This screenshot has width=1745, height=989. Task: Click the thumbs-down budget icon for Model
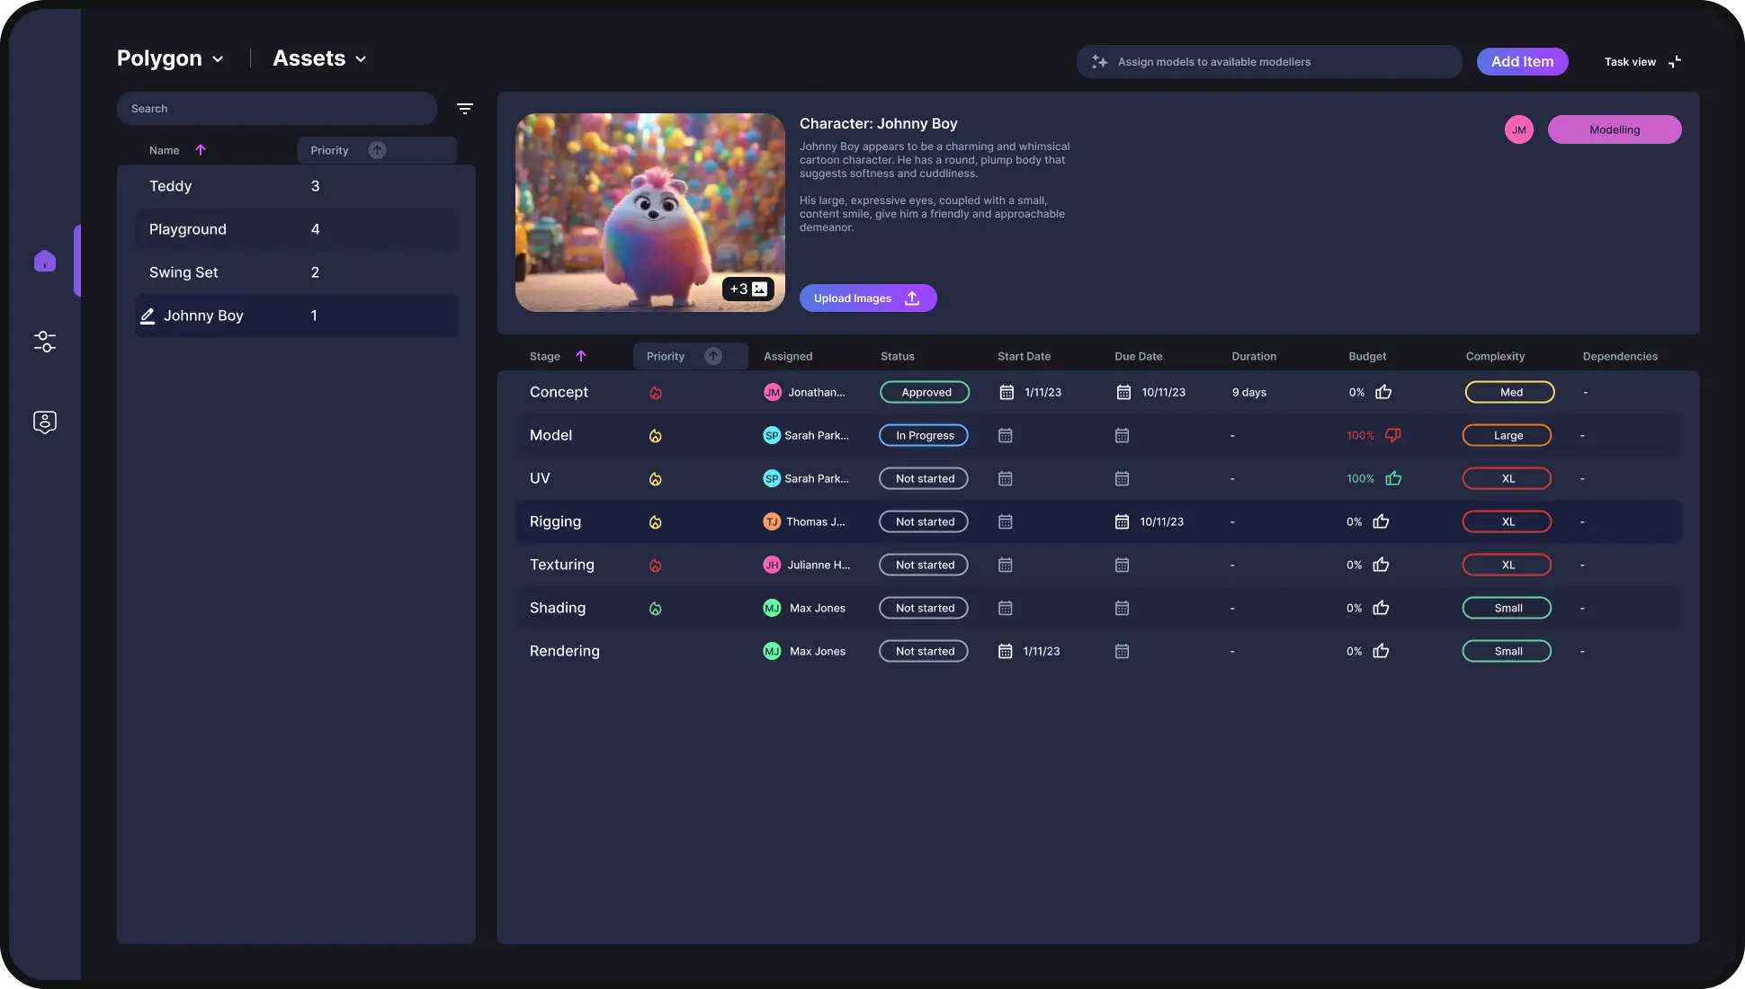coord(1392,435)
